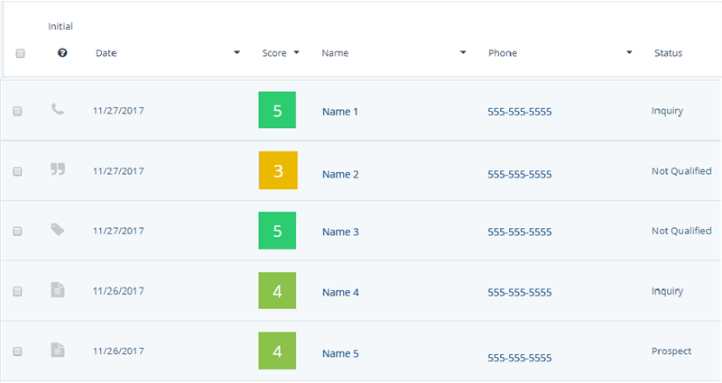722x383 pixels.
Task: Tick the select-all checkbox in the header
Action: tap(20, 53)
